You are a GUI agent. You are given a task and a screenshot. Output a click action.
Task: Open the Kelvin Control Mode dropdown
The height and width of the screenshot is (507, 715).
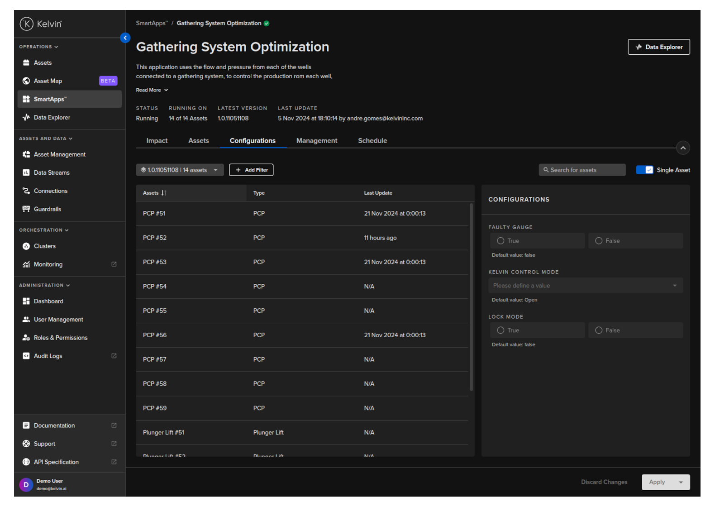[585, 286]
